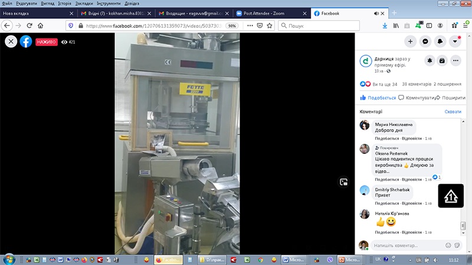Open Facebook notifications bell

tap(440, 41)
